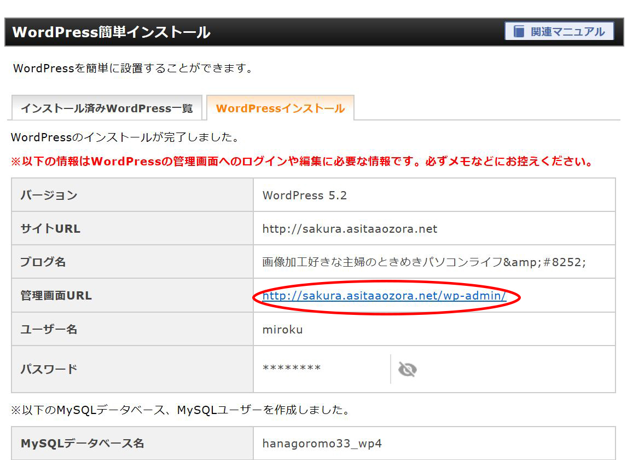This screenshot has height=460, width=633.
Task: Open the wp-admin management URL link
Action: (x=384, y=296)
